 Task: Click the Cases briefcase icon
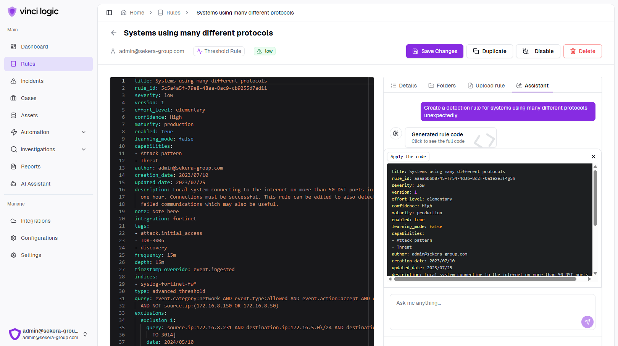14,98
